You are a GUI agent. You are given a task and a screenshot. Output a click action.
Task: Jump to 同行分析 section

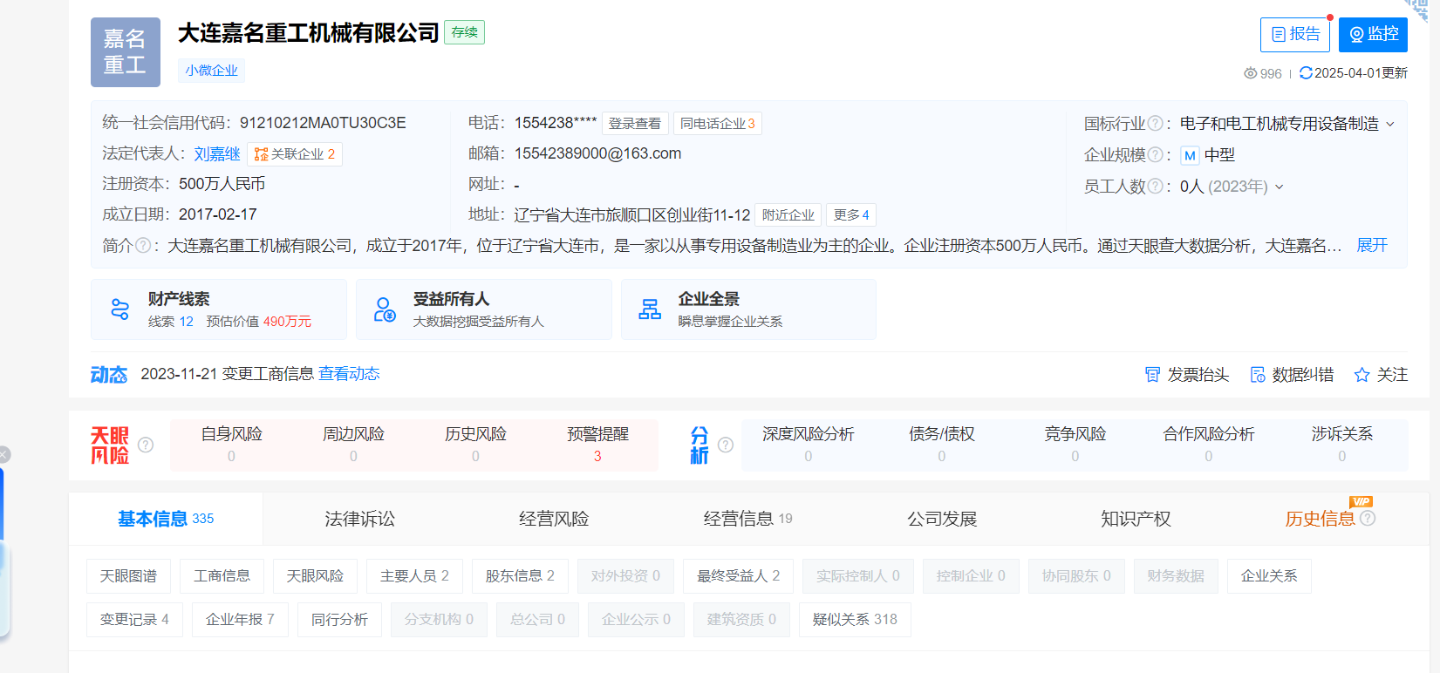339,619
